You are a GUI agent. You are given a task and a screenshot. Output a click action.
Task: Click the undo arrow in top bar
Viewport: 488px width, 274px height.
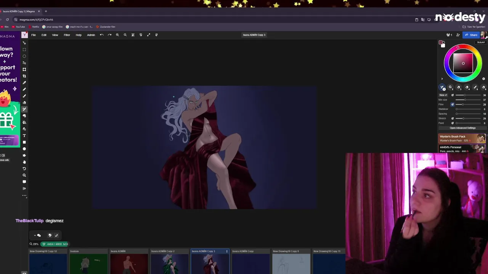(102, 35)
